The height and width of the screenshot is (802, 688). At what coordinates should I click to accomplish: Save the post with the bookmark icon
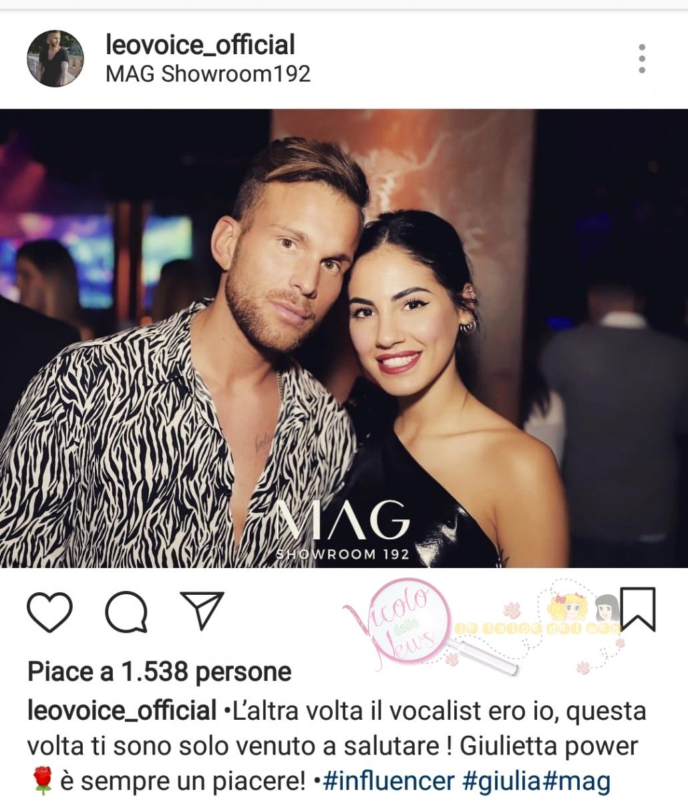[x=638, y=609]
